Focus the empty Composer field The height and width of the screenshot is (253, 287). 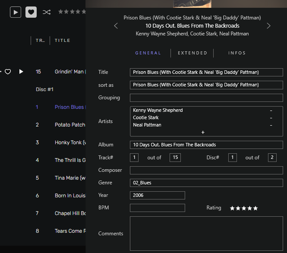[x=206, y=170]
